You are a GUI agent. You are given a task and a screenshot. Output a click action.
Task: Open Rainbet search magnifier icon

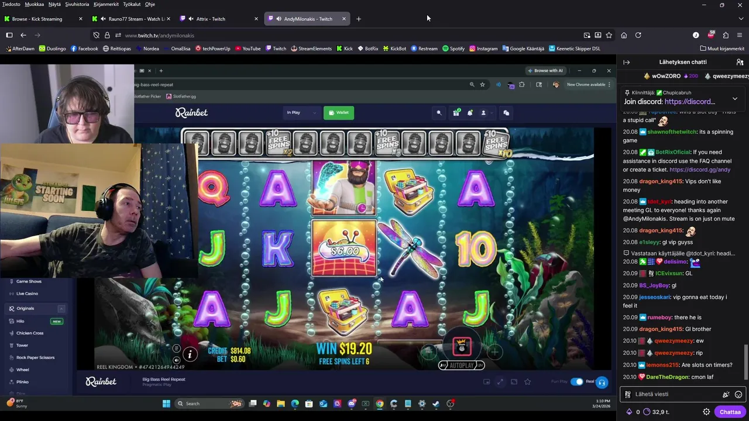(x=439, y=113)
